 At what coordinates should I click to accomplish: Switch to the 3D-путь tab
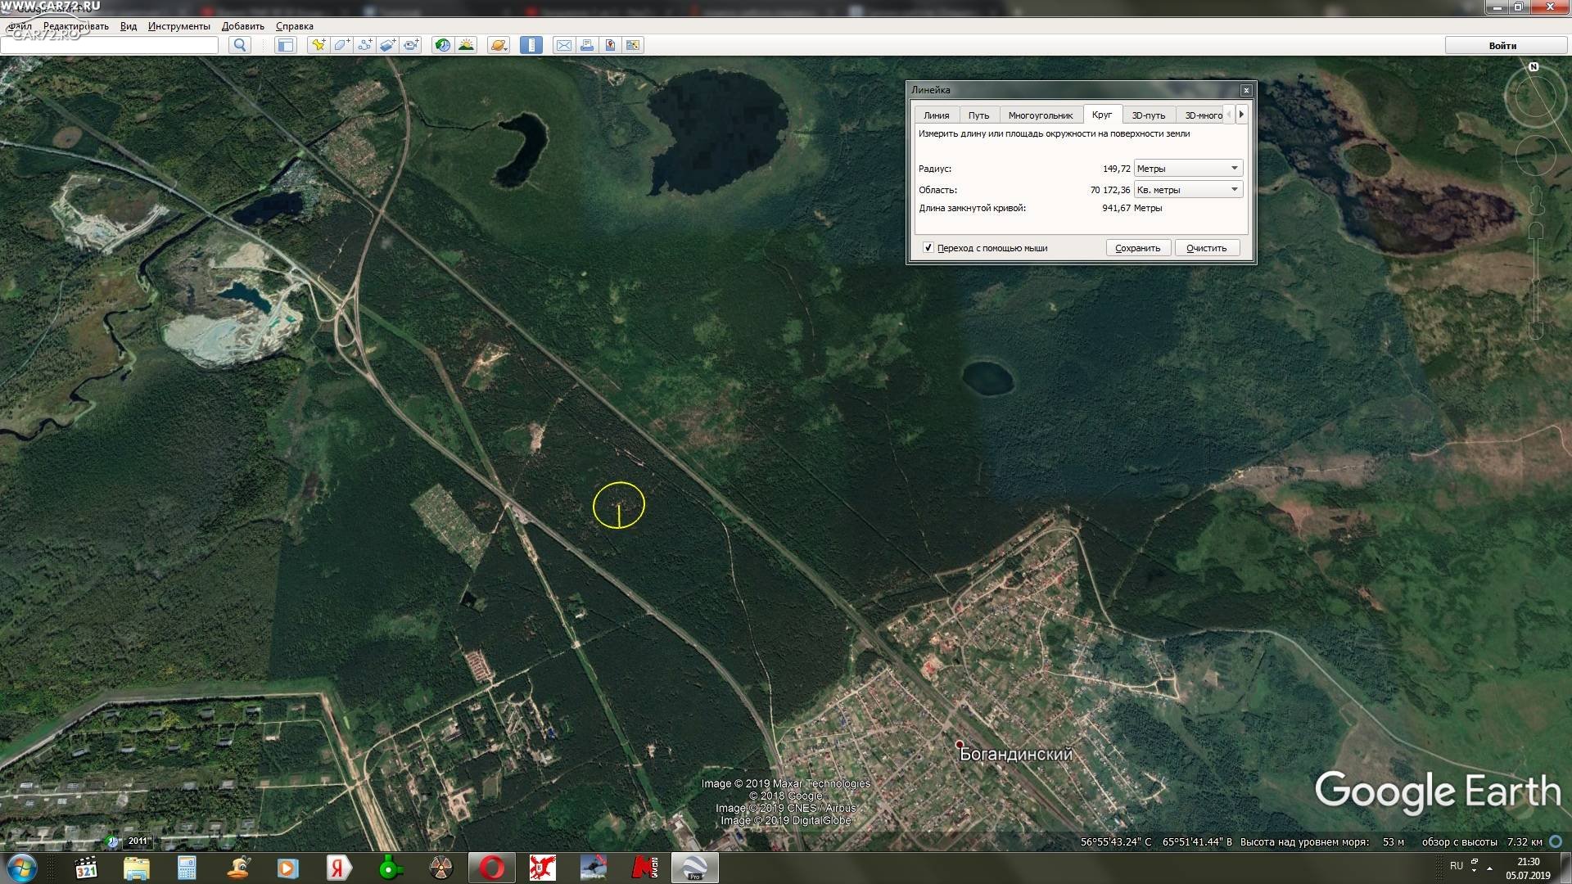1148,115
